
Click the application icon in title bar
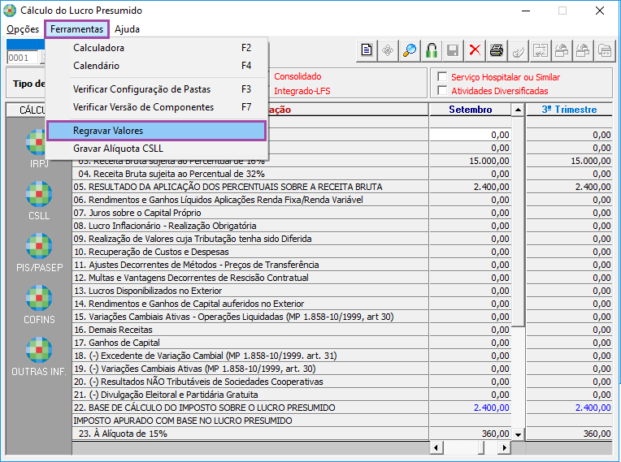(10, 11)
